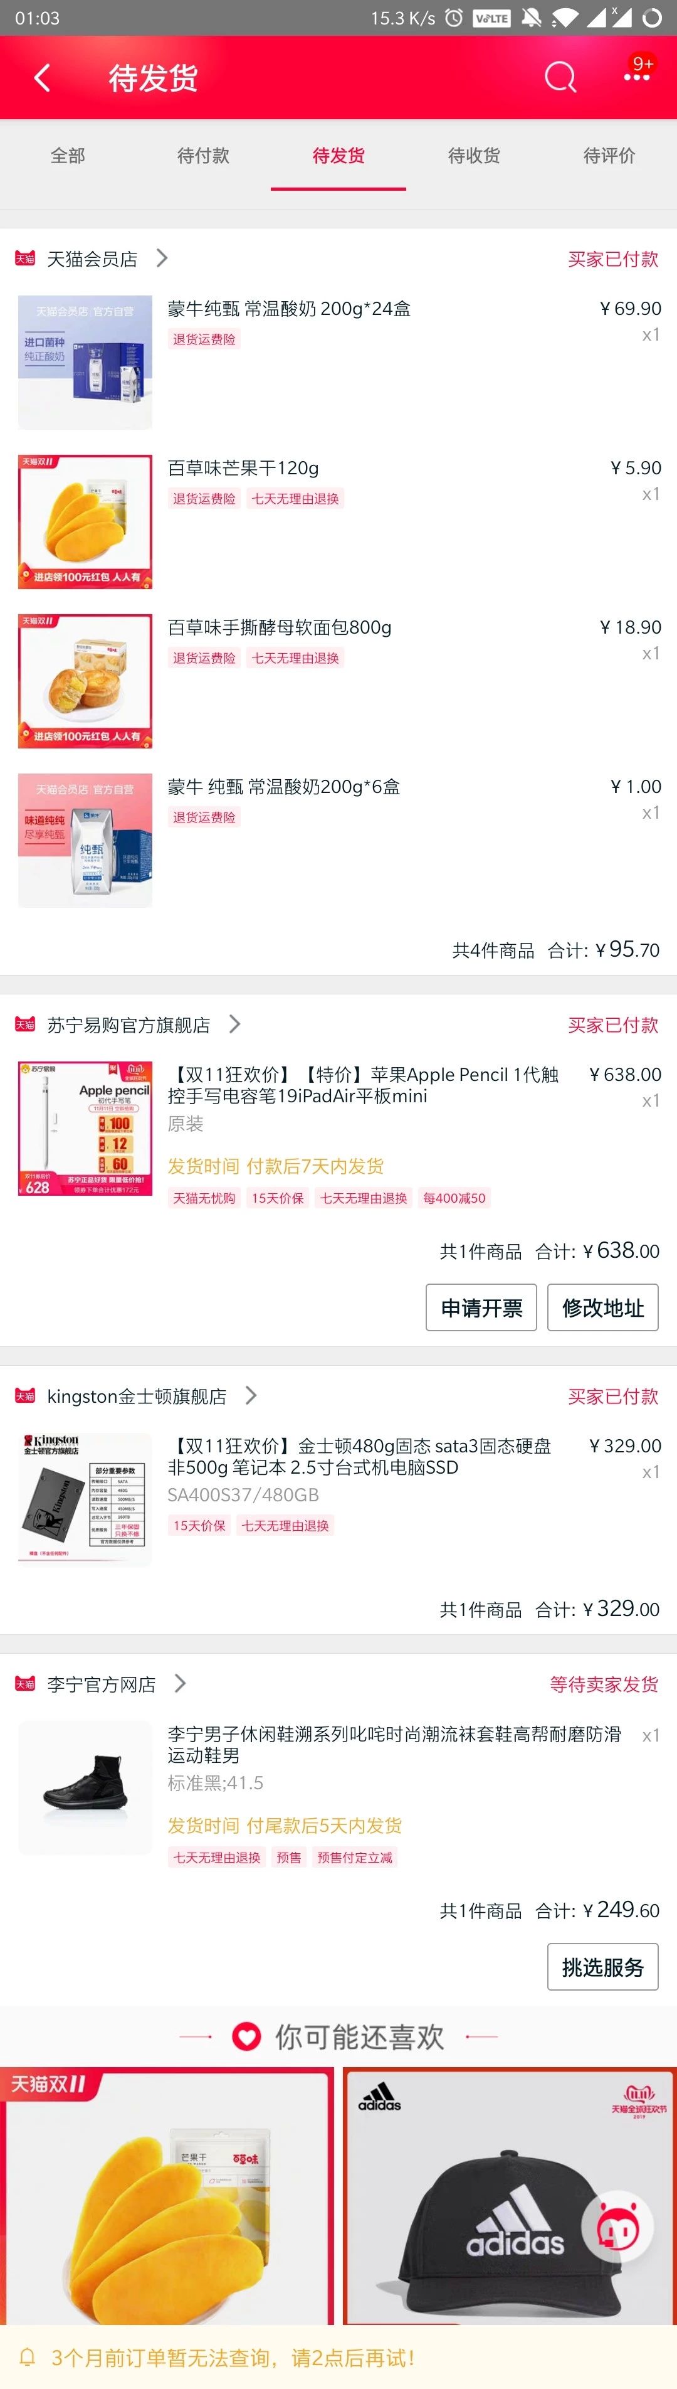Expand 天猫会员店 store chevron
Screen dimensions: 677x2389
pyautogui.click(x=162, y=258)
